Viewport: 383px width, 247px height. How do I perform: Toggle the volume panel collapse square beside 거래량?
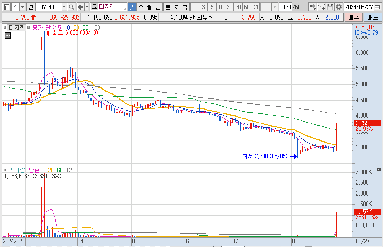[x=5, y=170]
